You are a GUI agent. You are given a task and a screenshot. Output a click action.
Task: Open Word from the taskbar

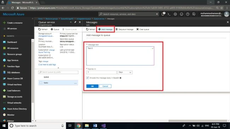(x=95, y=125)
